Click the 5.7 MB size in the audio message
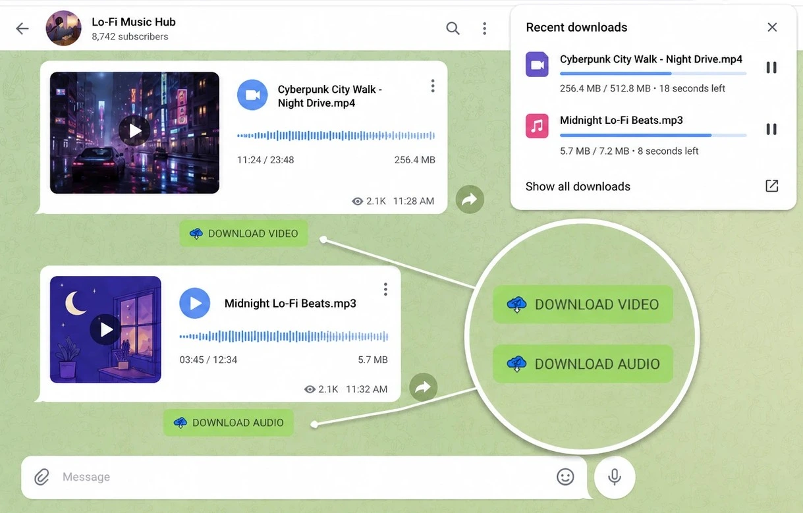 click(x=373, y=360)
